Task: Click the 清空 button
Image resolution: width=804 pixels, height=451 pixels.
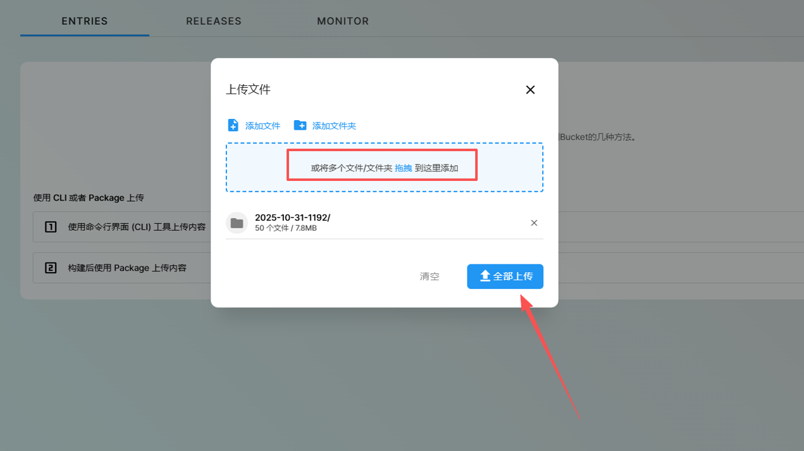Action: 430,276
